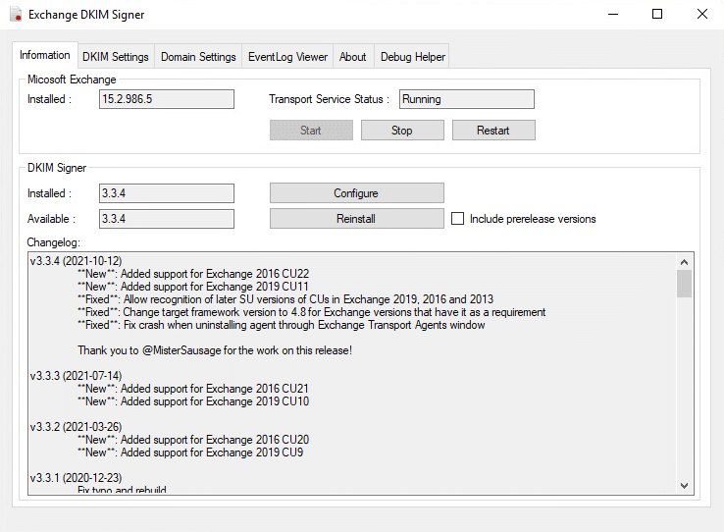Image resolution: width=724 pixels, height=532 pixels.
Task: Maximize the Exchange DKIM Signer window
Action: click(x=657, y=15)
